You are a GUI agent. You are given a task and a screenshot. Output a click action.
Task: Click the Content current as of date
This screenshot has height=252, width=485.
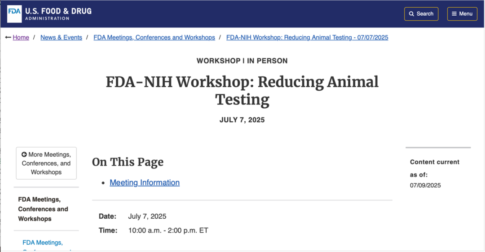[x=425, y=185]
